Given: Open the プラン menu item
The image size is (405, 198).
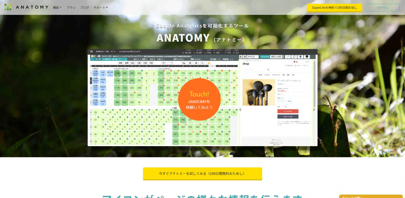Looking at the screenshot, I should click(x=71, y=7).
